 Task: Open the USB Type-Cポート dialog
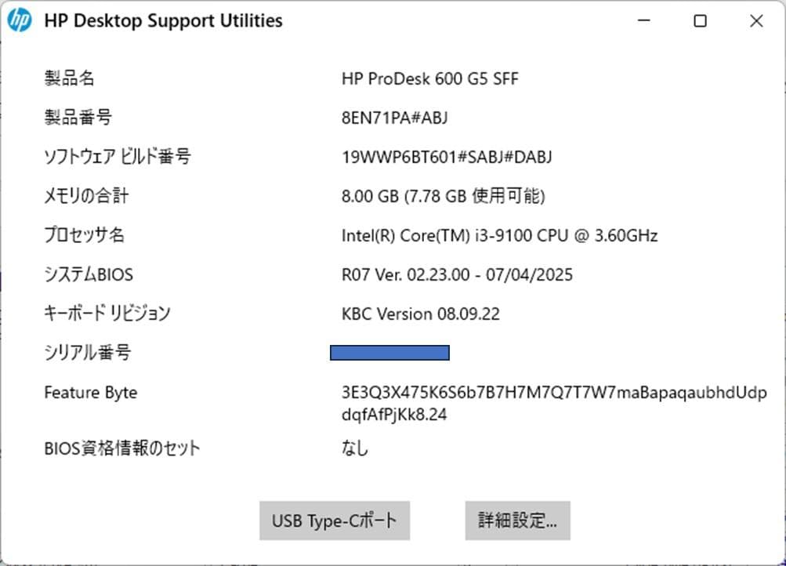[334, 520]
